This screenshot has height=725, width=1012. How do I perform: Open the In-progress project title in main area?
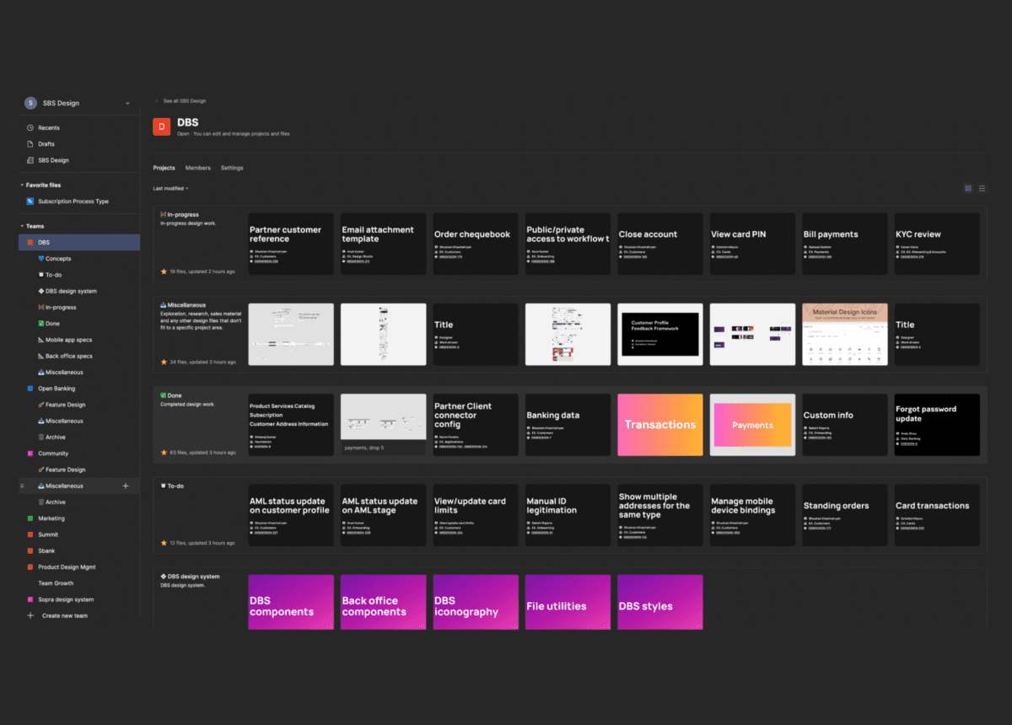tap(180, 215)
